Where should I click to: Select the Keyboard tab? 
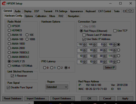[x=91, y=11]
